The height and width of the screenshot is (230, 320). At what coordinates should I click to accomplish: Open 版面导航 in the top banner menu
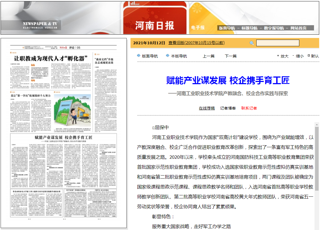227,28
